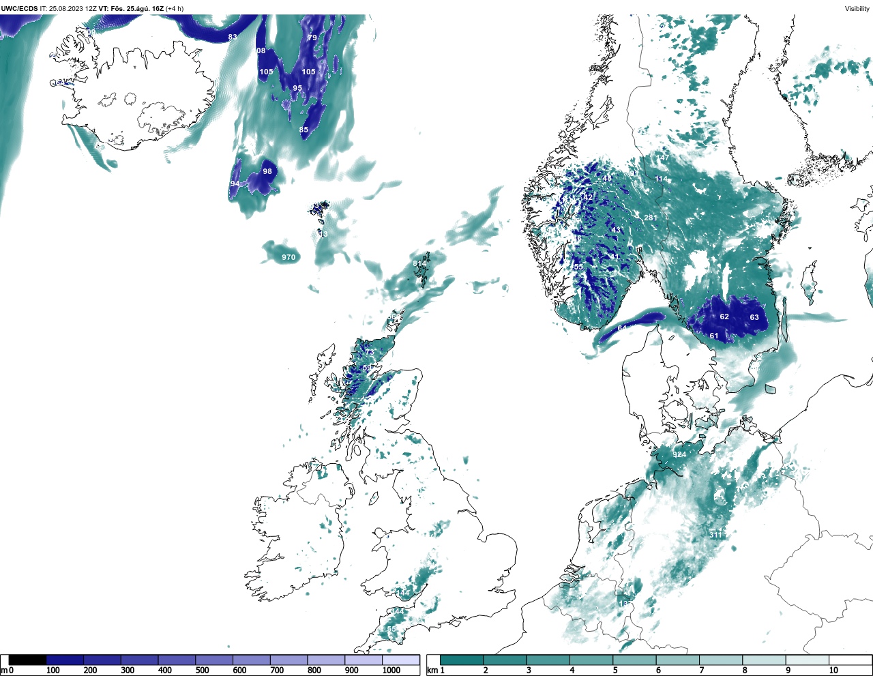Screen dimensions: 873x676
Task: Click the initial time '25.08.2023 12Z' text
Action: click(72, 8)
